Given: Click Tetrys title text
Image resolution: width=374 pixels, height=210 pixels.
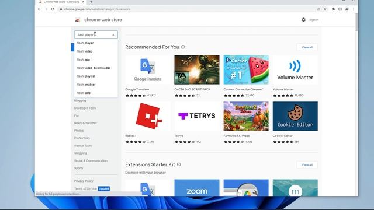Looking at the screenshot, I should (x=179, y=136).
